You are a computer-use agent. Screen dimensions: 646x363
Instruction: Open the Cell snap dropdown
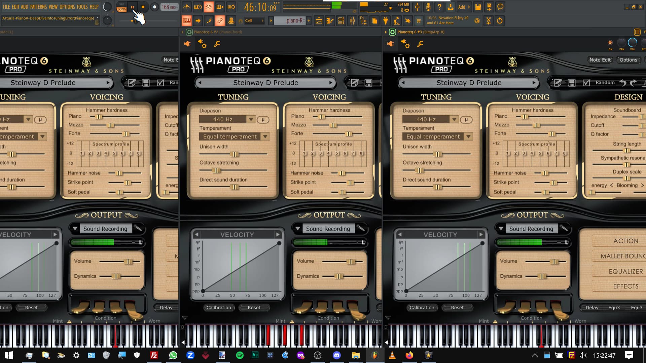point(254,21)
